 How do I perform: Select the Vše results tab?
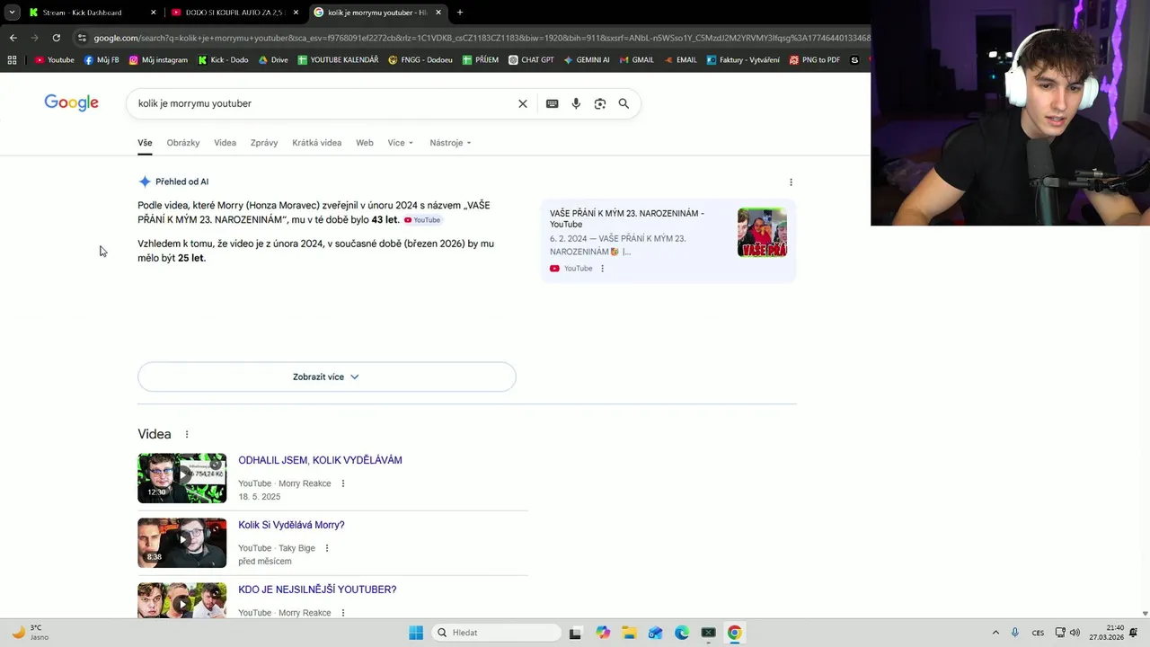pyautogui.click(x=145, y=143)
